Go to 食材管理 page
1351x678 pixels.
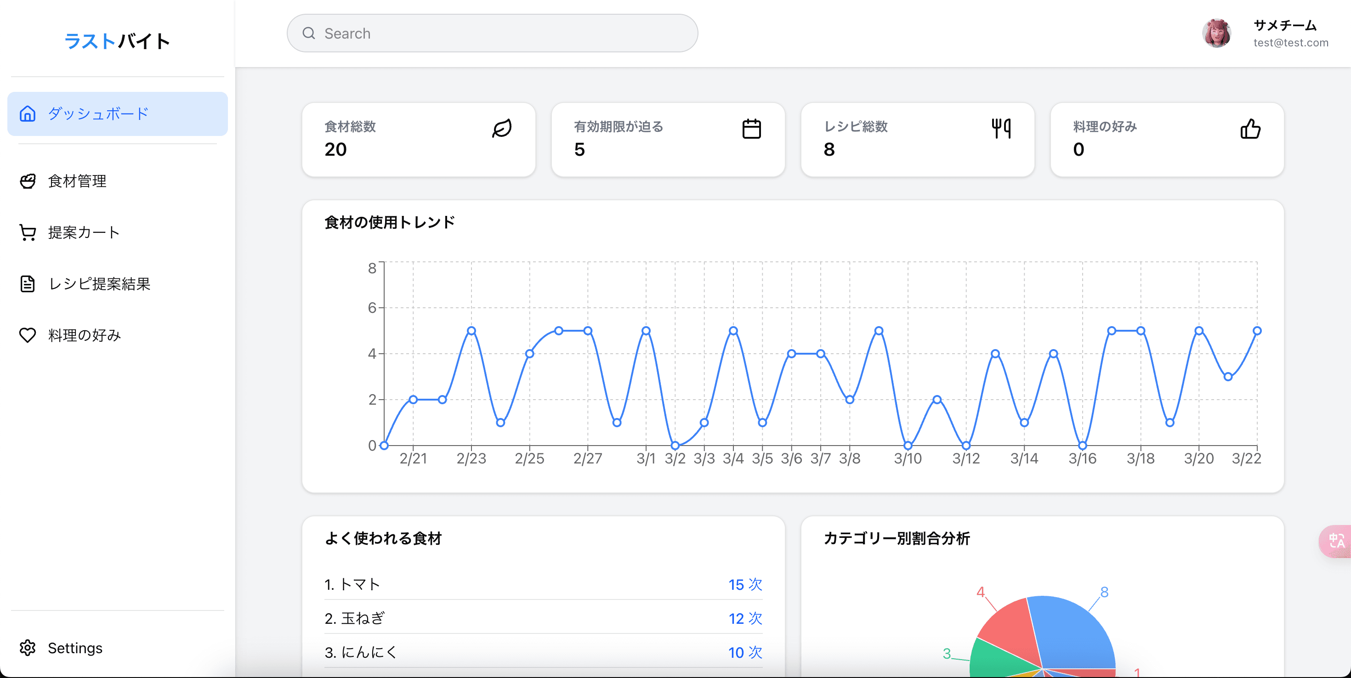77,181
